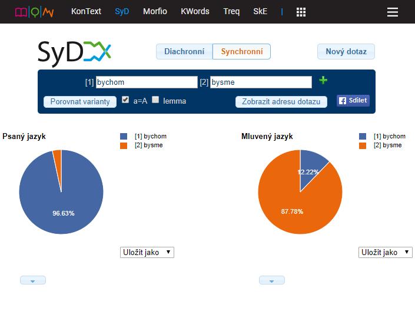Click '[2] bysme' label in Mluvený jazyk legend
The image size is (415, 311).
click(388, 145)
